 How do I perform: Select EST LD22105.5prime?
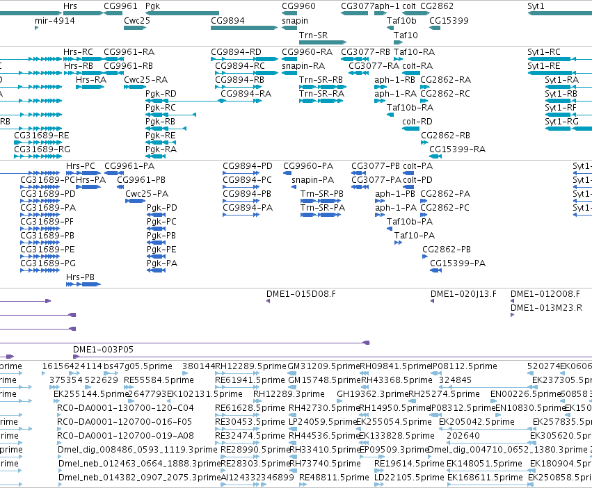point(409,478)
